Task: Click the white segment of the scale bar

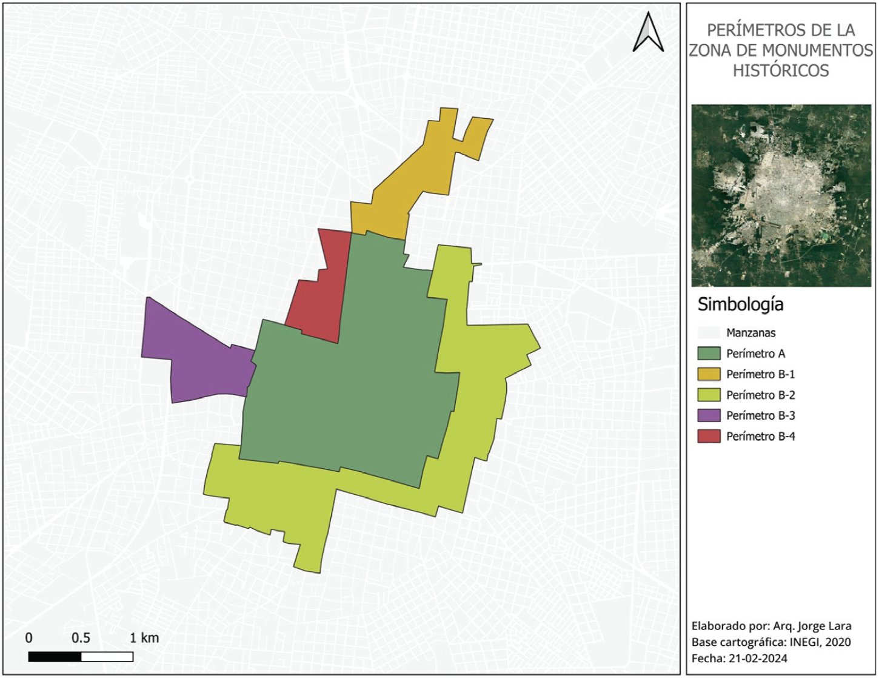Action: [107, 657]
